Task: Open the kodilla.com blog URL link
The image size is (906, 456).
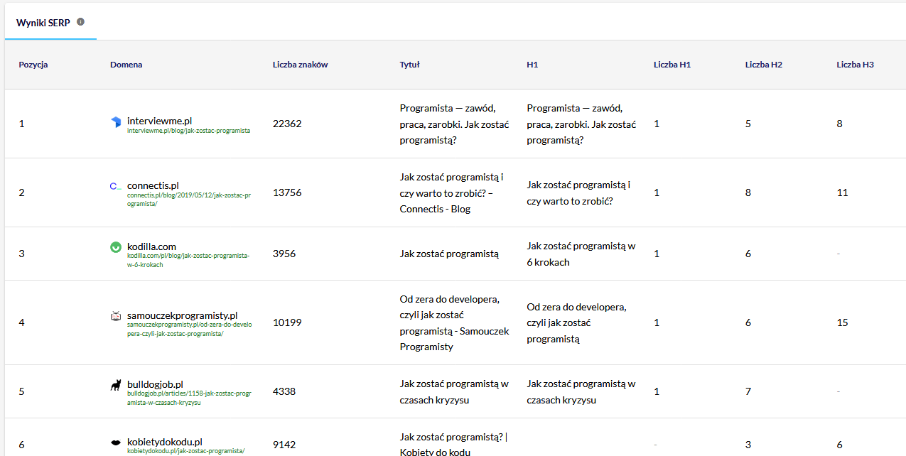Action: tap(188, 260)
